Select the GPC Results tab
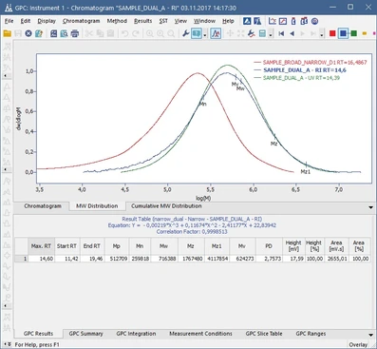The image size is (377, 349). click(x=38, y=334)
